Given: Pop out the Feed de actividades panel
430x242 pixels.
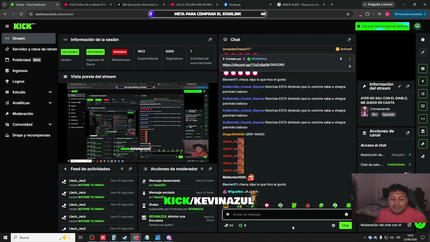Looking at the screenshot, I should [130, 169].
